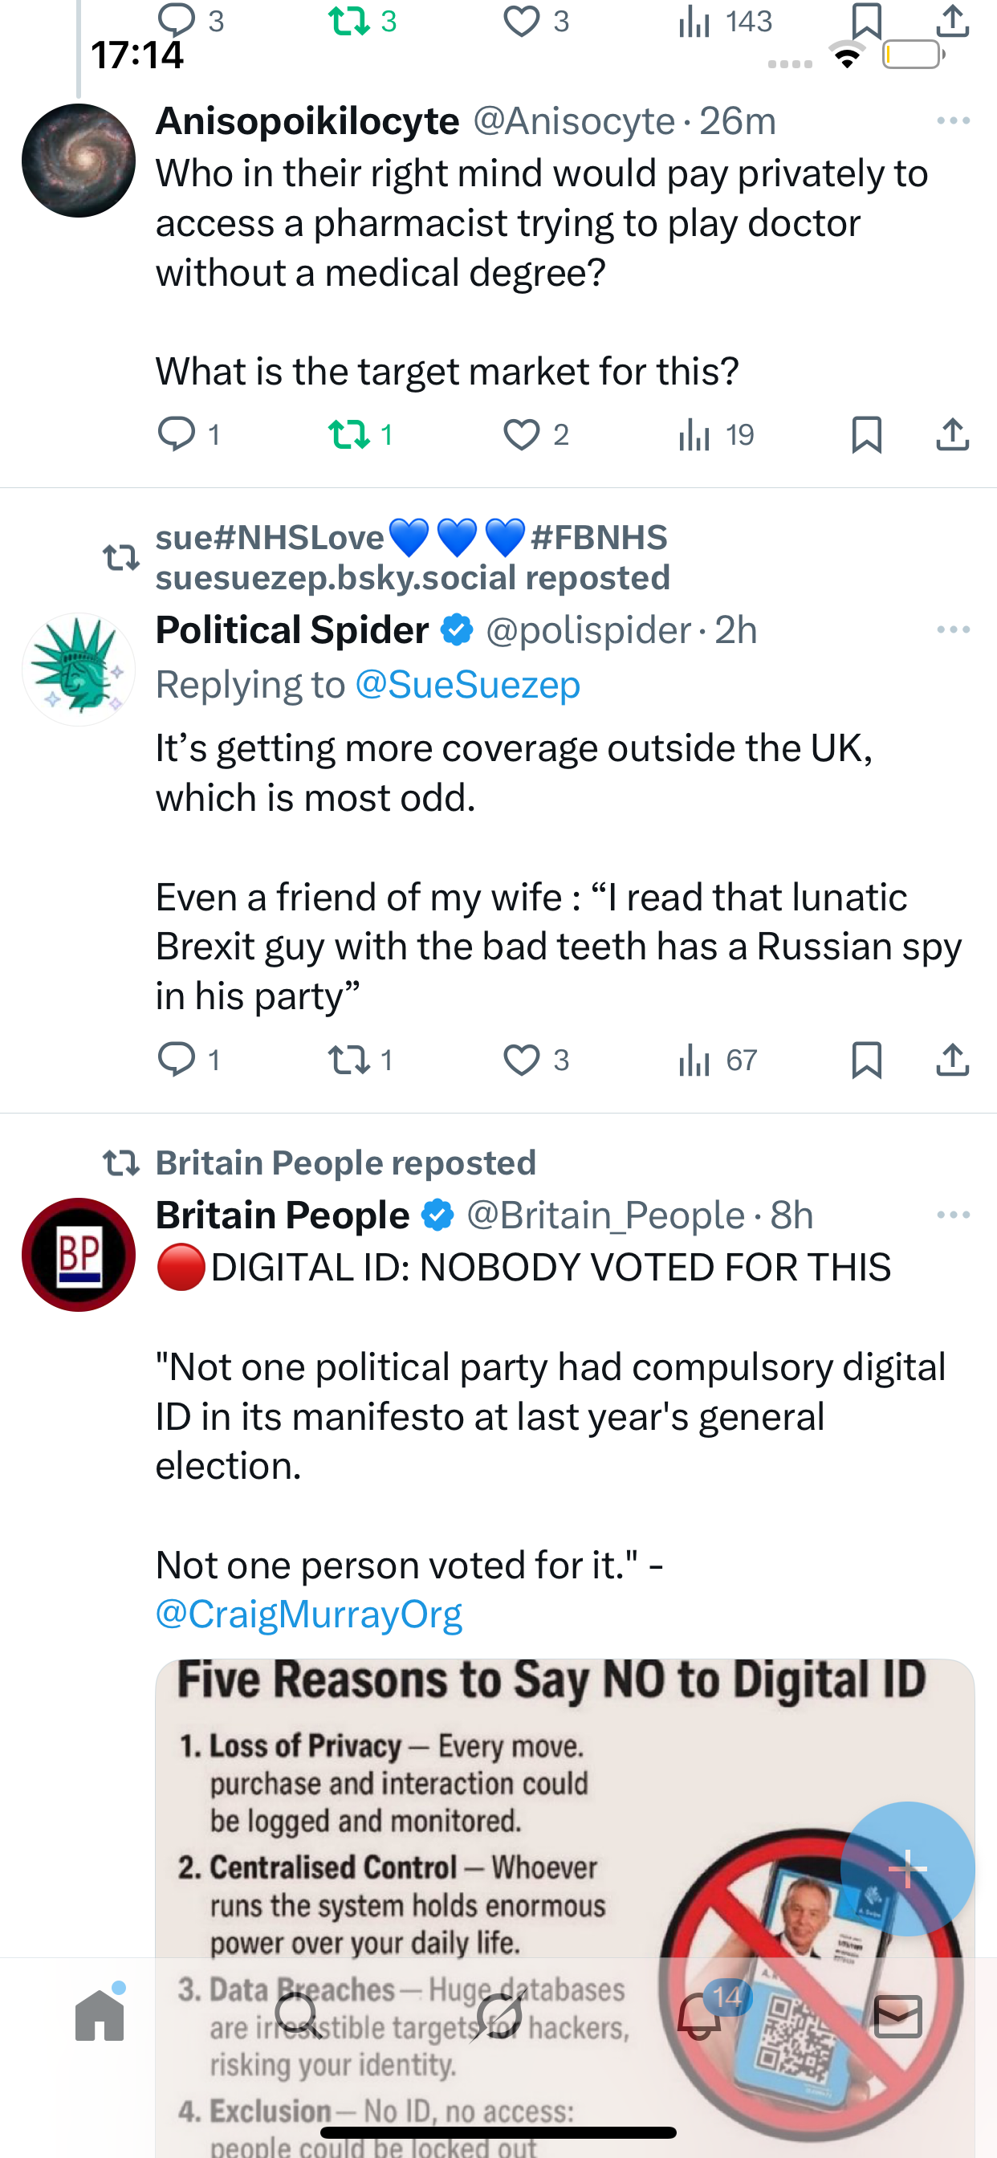Open the Notifications tab
The width and height of the screenshot is (997, 2158).
[x=699, y=2016]
